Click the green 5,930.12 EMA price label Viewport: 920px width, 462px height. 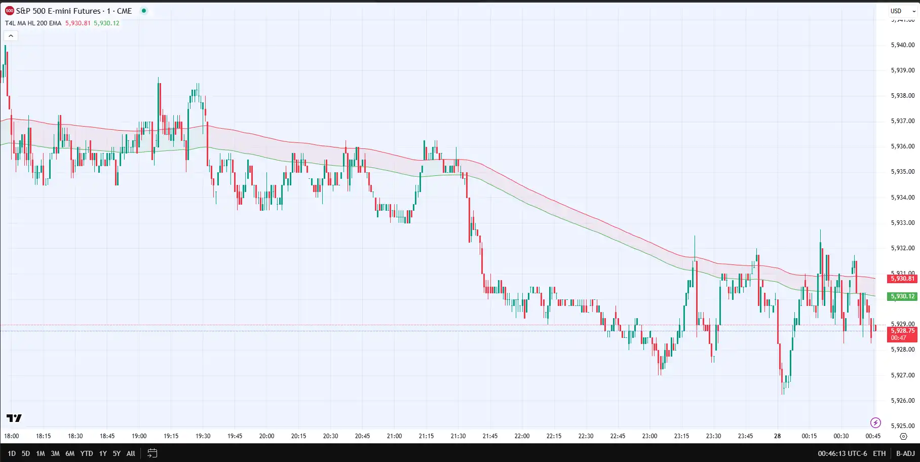(x=902, y=296)
